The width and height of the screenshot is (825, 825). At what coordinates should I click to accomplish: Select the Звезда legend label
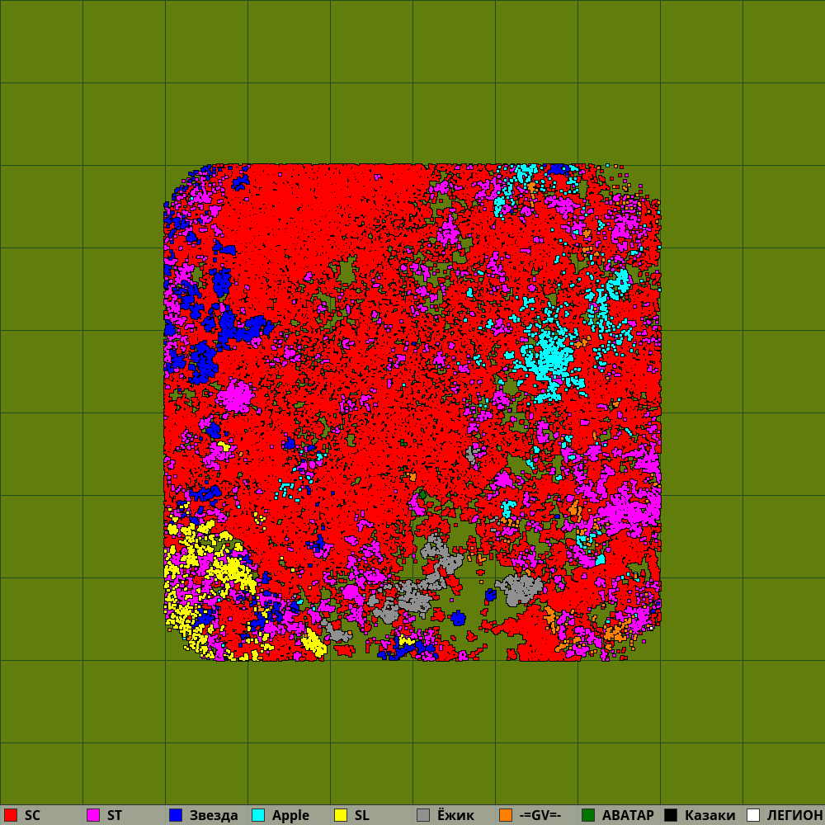214,816
